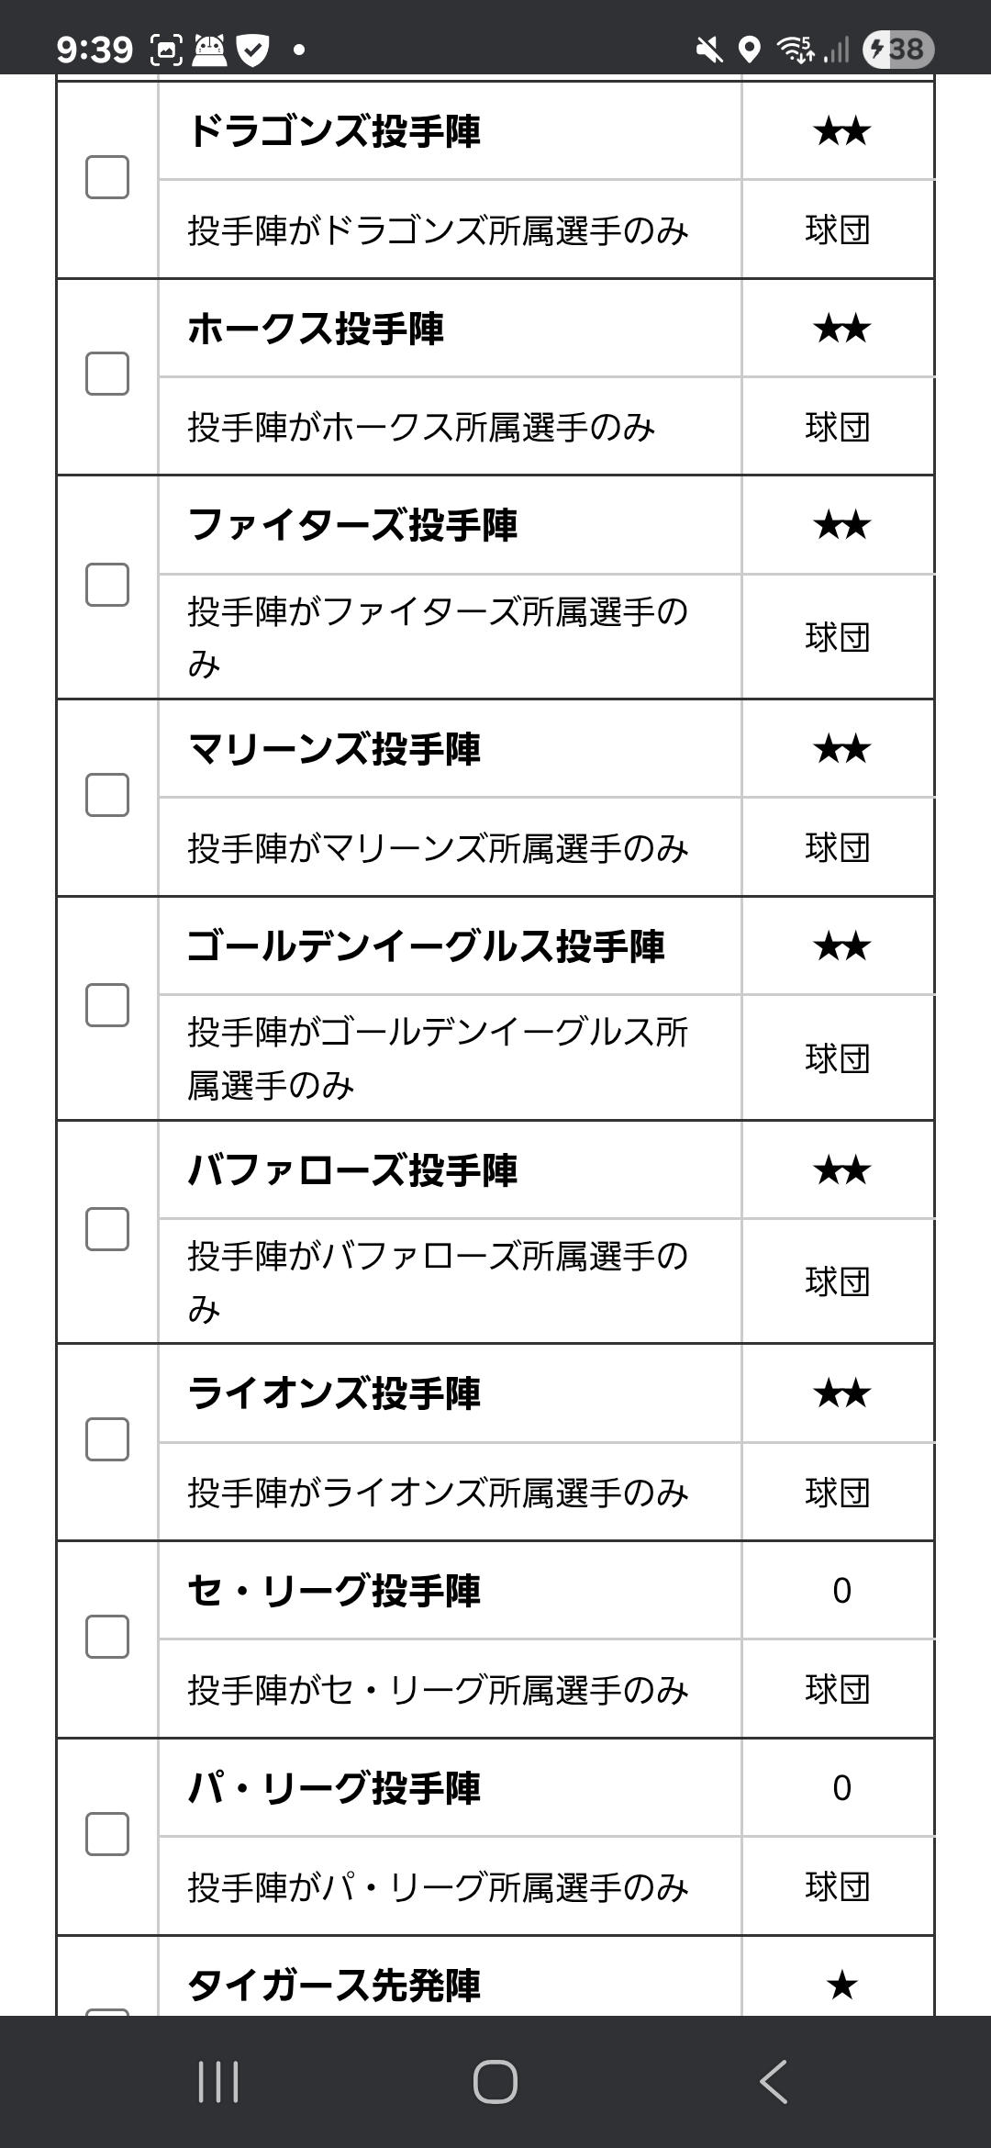
Task: Tap the ゴールデンイーグルス投手陣 title
Action: pos(426,946)
